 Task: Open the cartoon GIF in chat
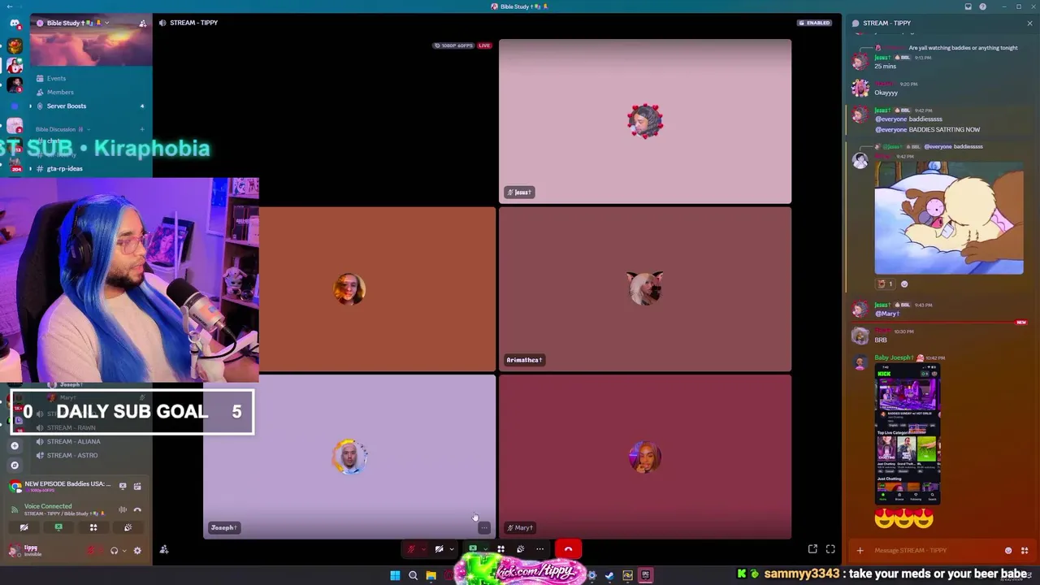coord(949,217)
